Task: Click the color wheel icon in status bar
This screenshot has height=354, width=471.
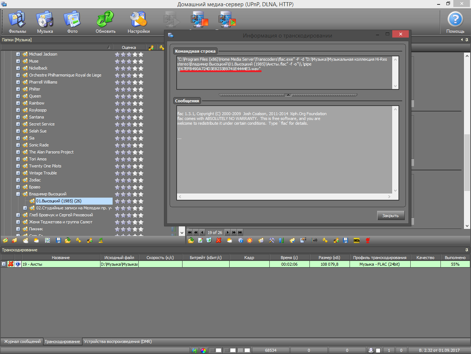Action: click(x=203, y=350)
